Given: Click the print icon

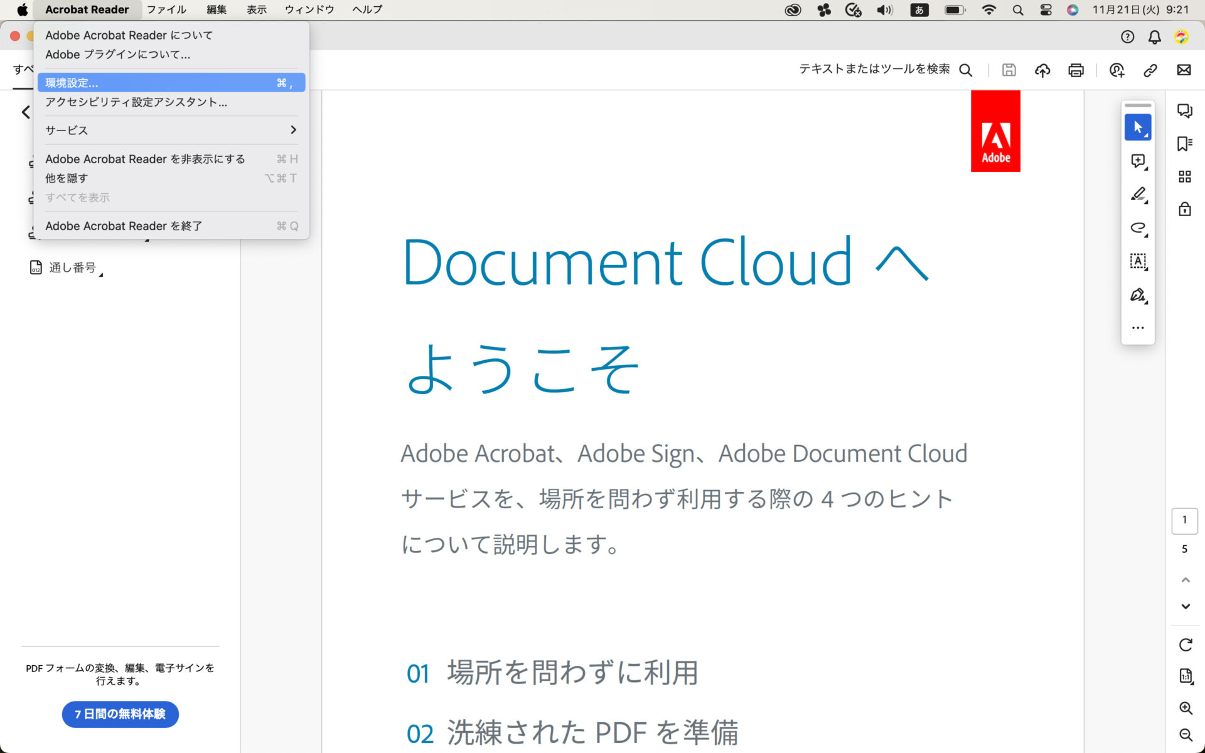Looking at the screenshot, I should 1076,70.
